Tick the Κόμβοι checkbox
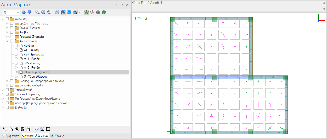The height and width of the screenshot is (139, 327). pos(12,32)
